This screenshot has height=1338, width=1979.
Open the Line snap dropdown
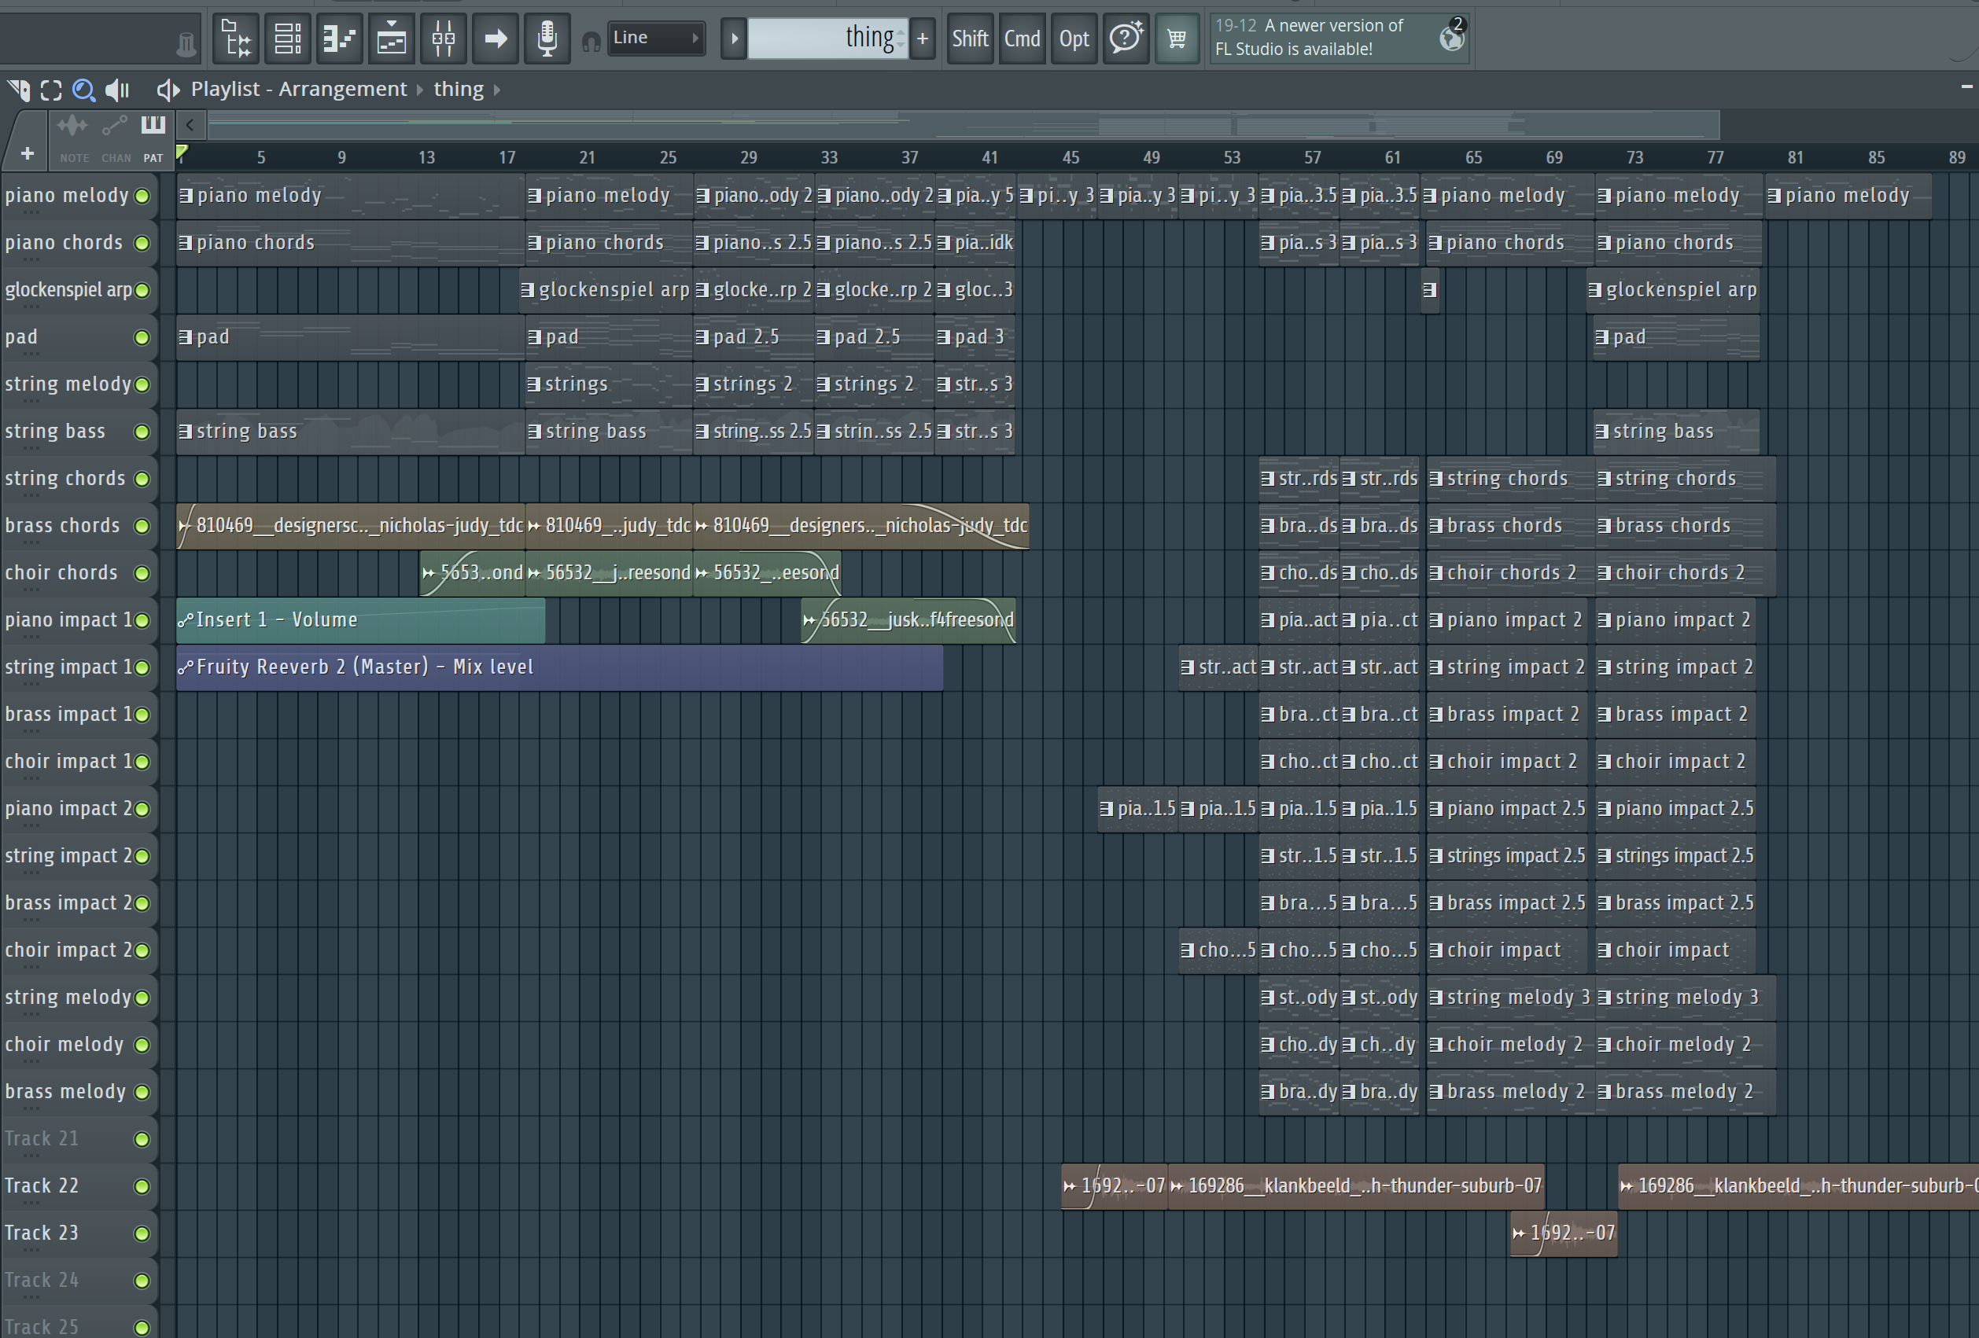tap(655, 39)
